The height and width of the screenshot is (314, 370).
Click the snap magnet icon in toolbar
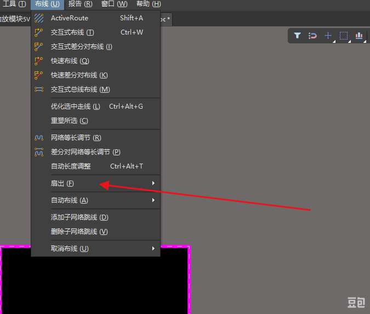tap(312, 36)
